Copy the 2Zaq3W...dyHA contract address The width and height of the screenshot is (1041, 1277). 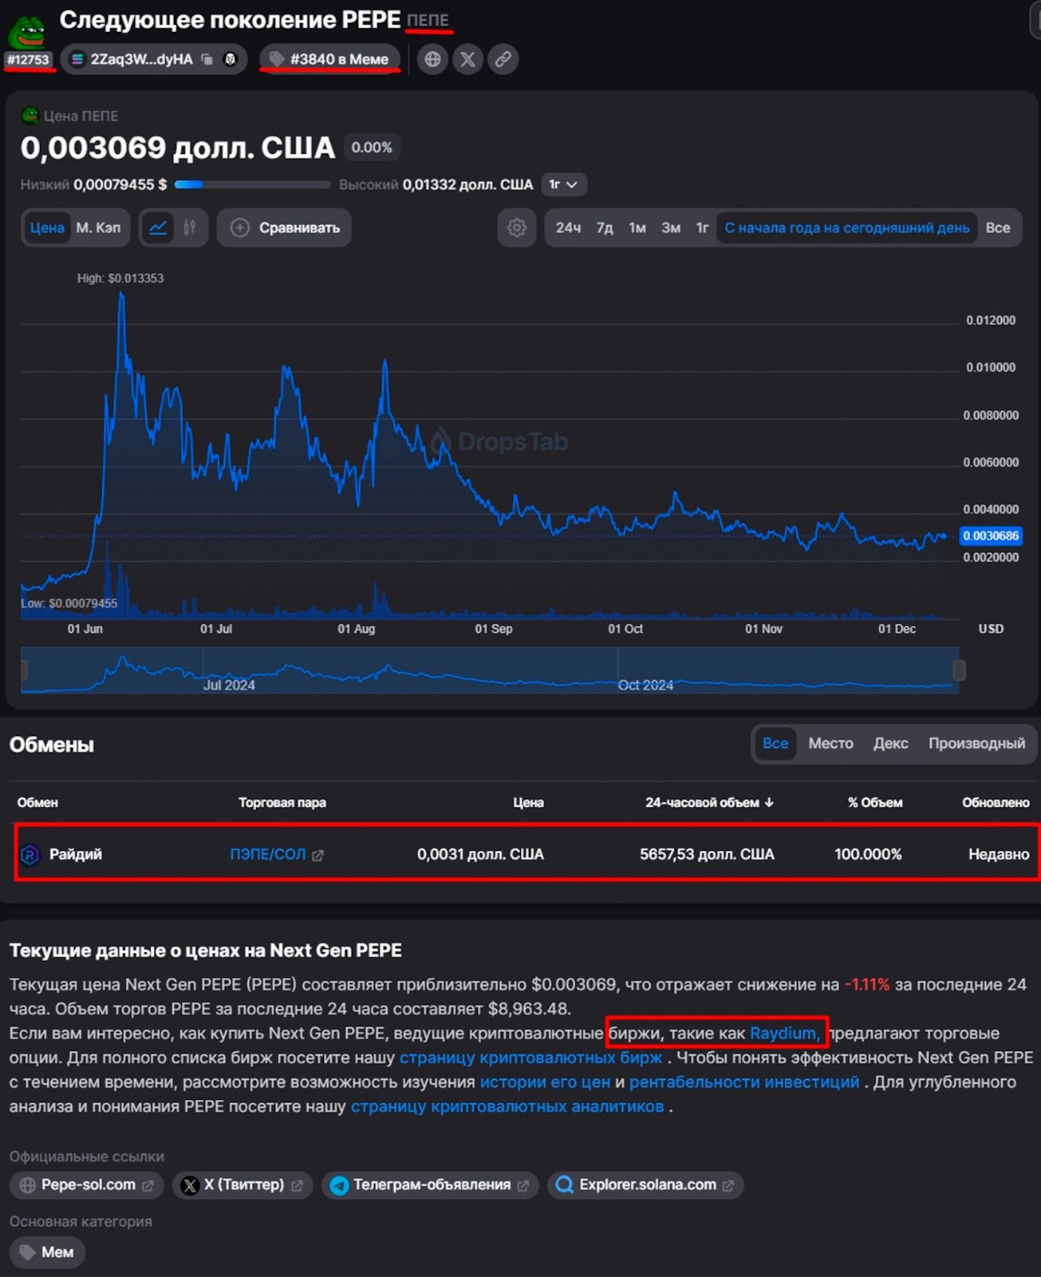pyautogui.click(x=207, y=59)
